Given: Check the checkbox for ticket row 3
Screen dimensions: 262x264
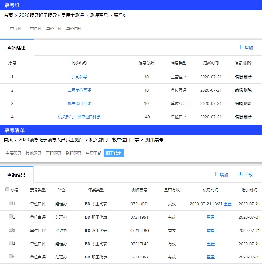Looking at the screenshot, I should [x=11, y=230].
